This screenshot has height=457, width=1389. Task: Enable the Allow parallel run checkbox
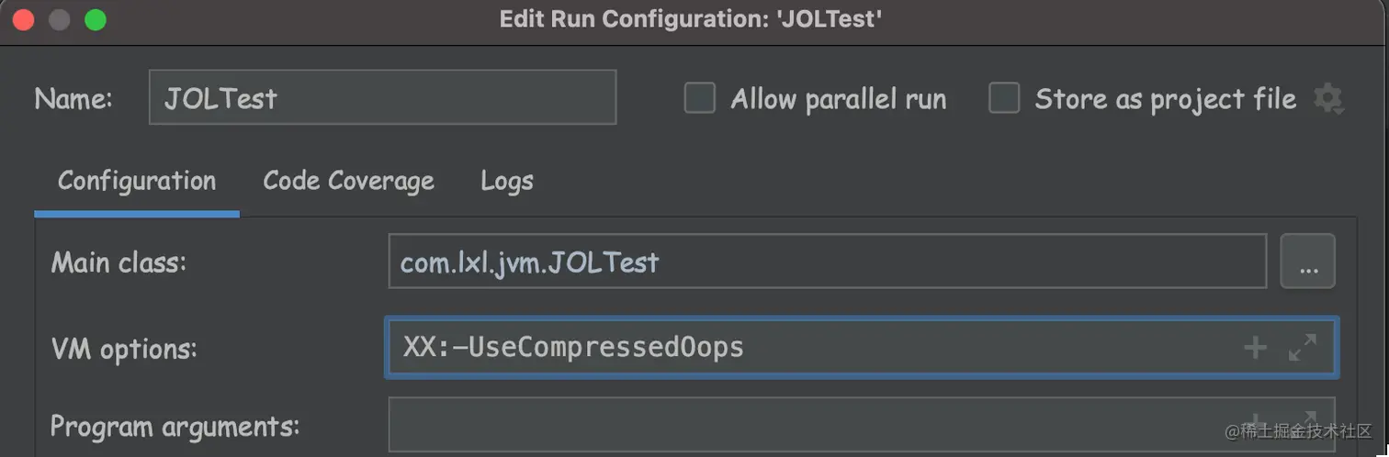700,98
